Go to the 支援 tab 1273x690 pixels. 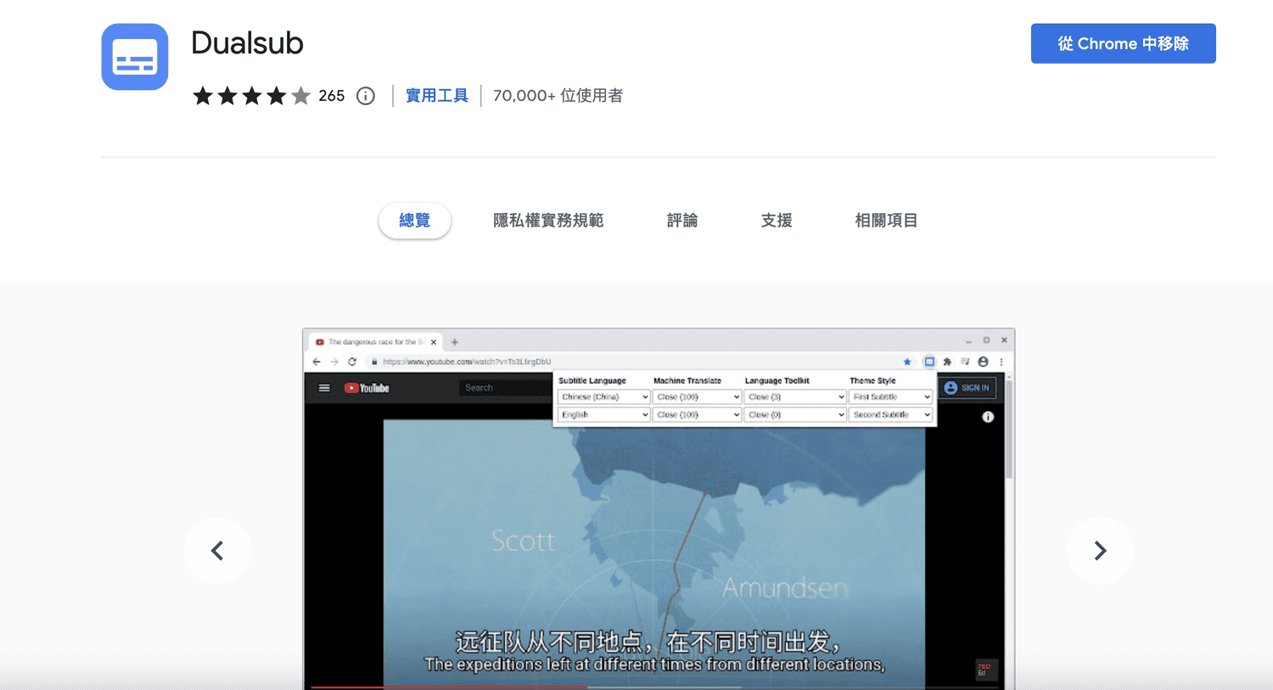coord(777,221)
